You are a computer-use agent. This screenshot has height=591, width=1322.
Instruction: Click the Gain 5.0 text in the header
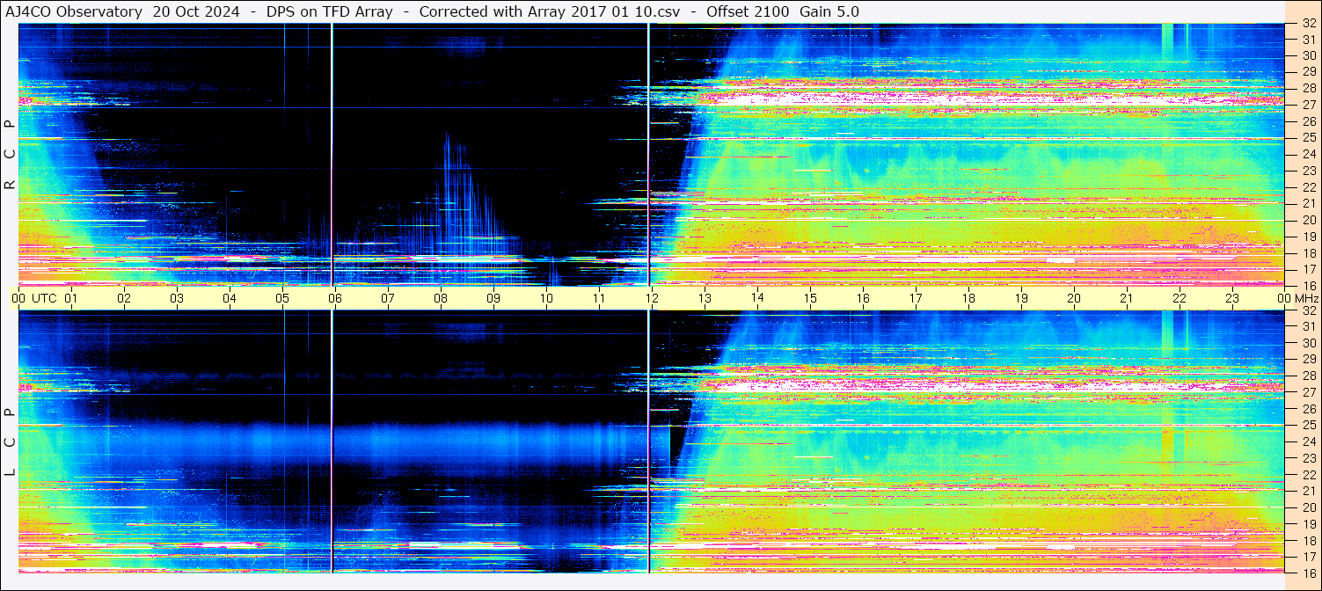click(829, 11)
